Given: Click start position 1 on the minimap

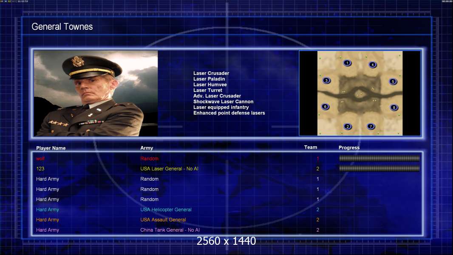Looking at the screenshot, I should click(x=347, y=62).
